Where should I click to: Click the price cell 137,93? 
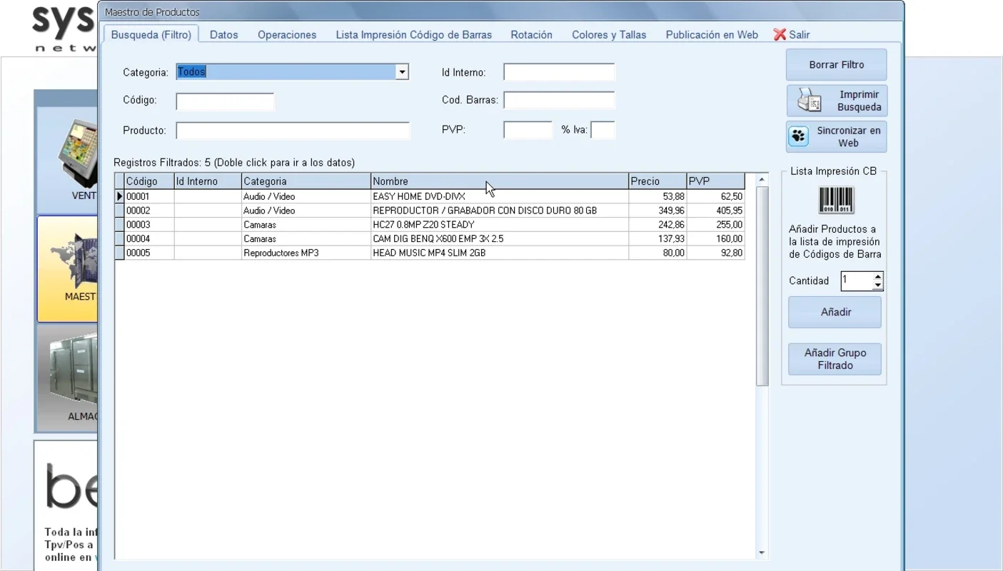657,239
